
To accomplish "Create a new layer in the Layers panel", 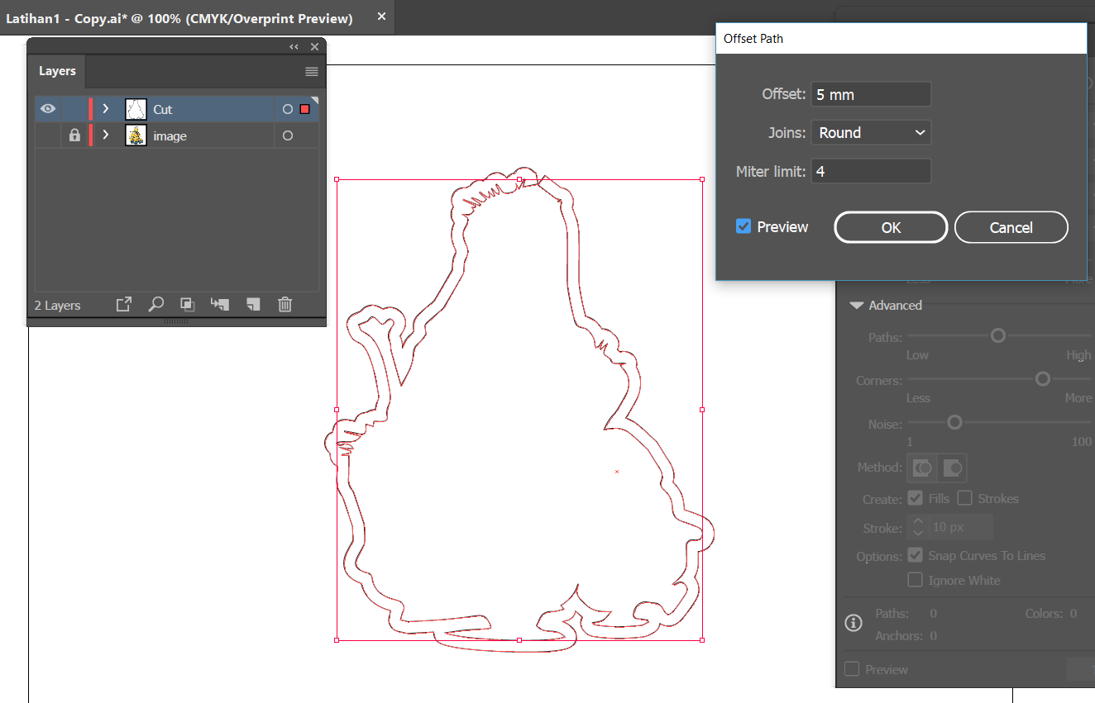I will pos(253,304).
